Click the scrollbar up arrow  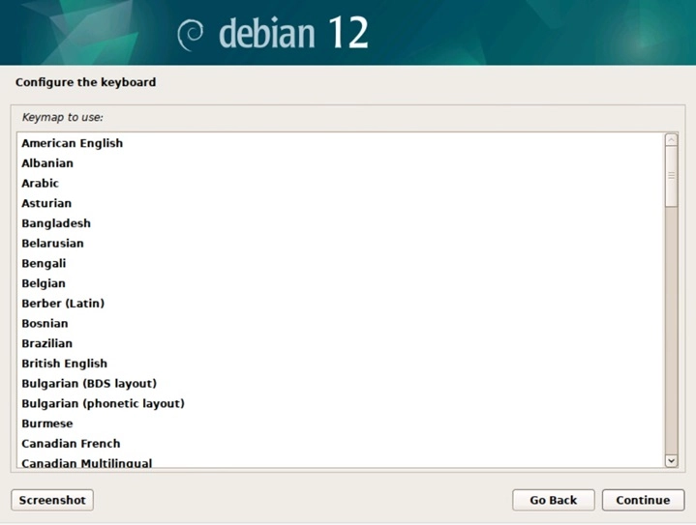click(x=671, y=139)
